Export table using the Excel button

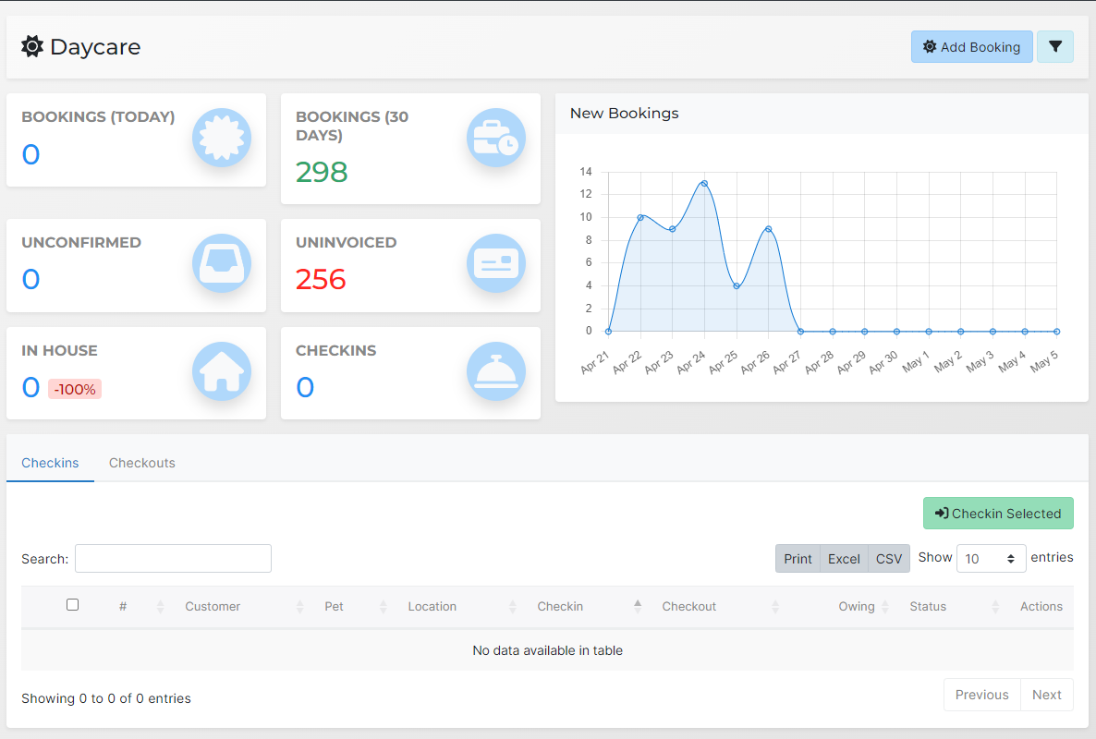coord(844,559)
